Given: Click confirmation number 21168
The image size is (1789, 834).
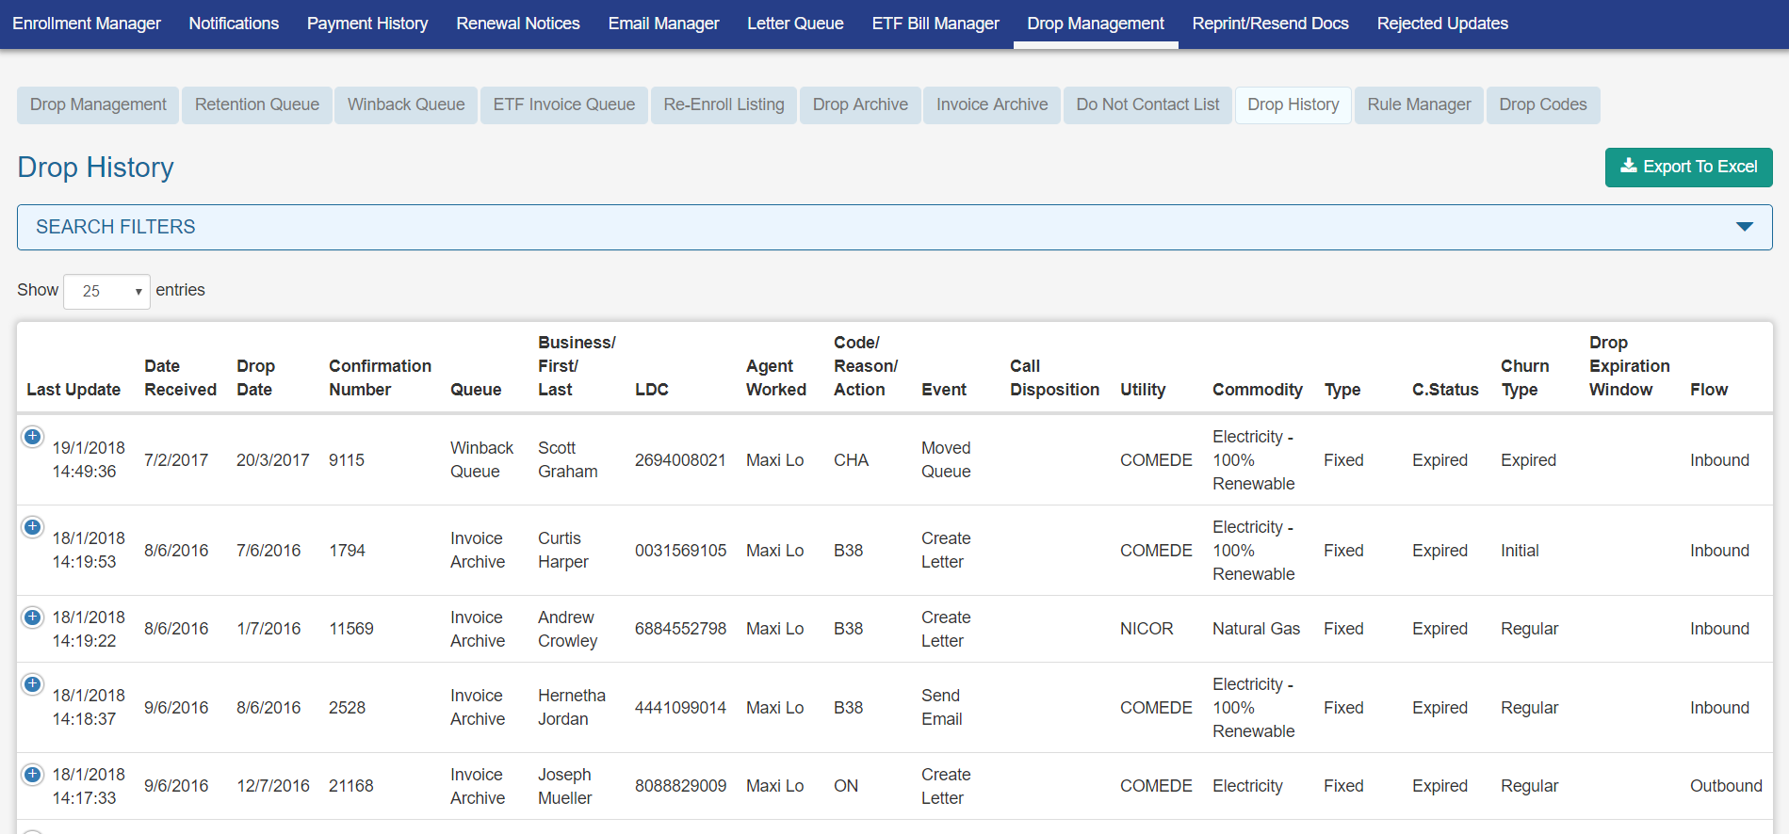Looking at the screenshot, I should [351, 786].
